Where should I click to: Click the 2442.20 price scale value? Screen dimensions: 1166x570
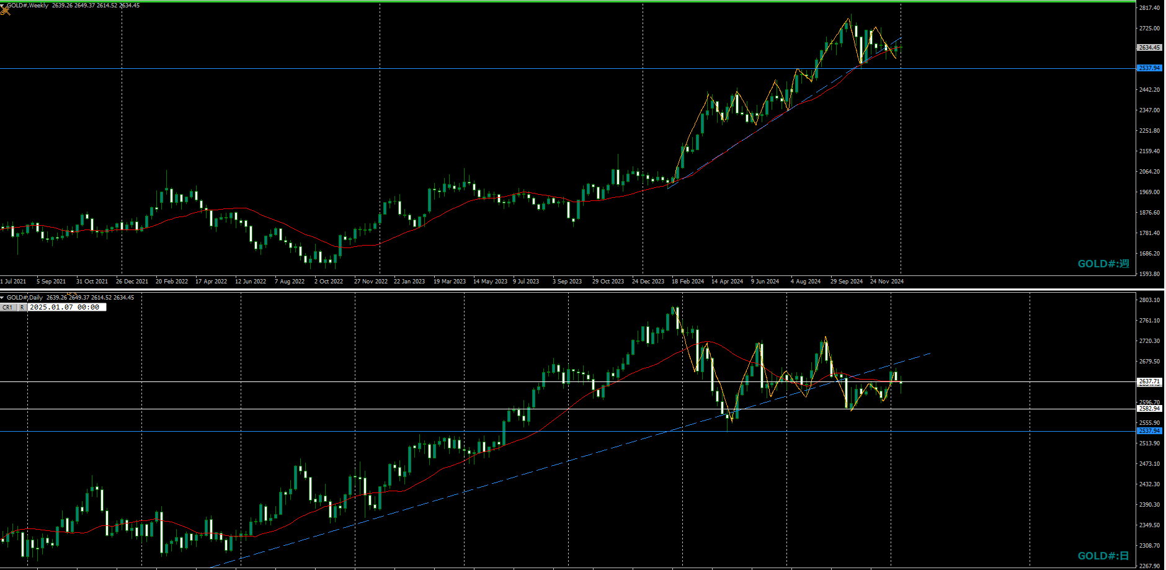[x=1149, y=90]
